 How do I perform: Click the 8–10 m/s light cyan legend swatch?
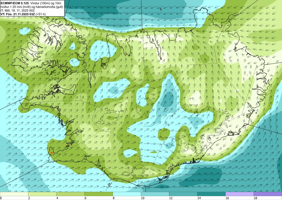click(x=127, y=194)
